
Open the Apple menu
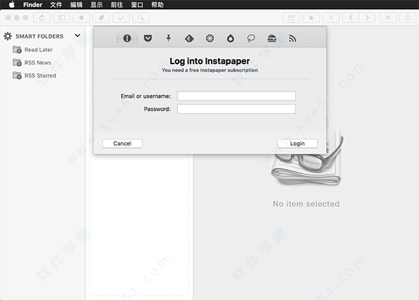click(11, 5)
